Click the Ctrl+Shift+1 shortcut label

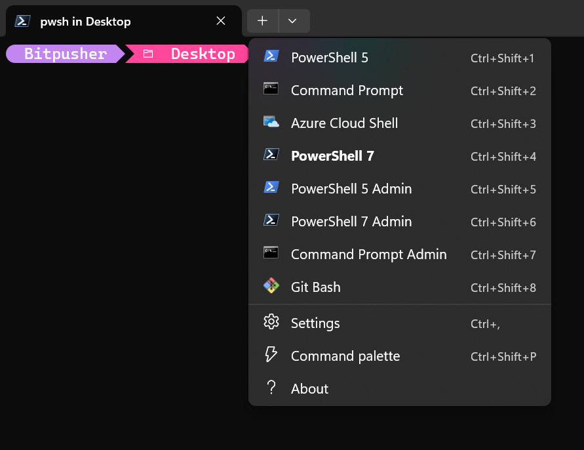pos(503,58)
